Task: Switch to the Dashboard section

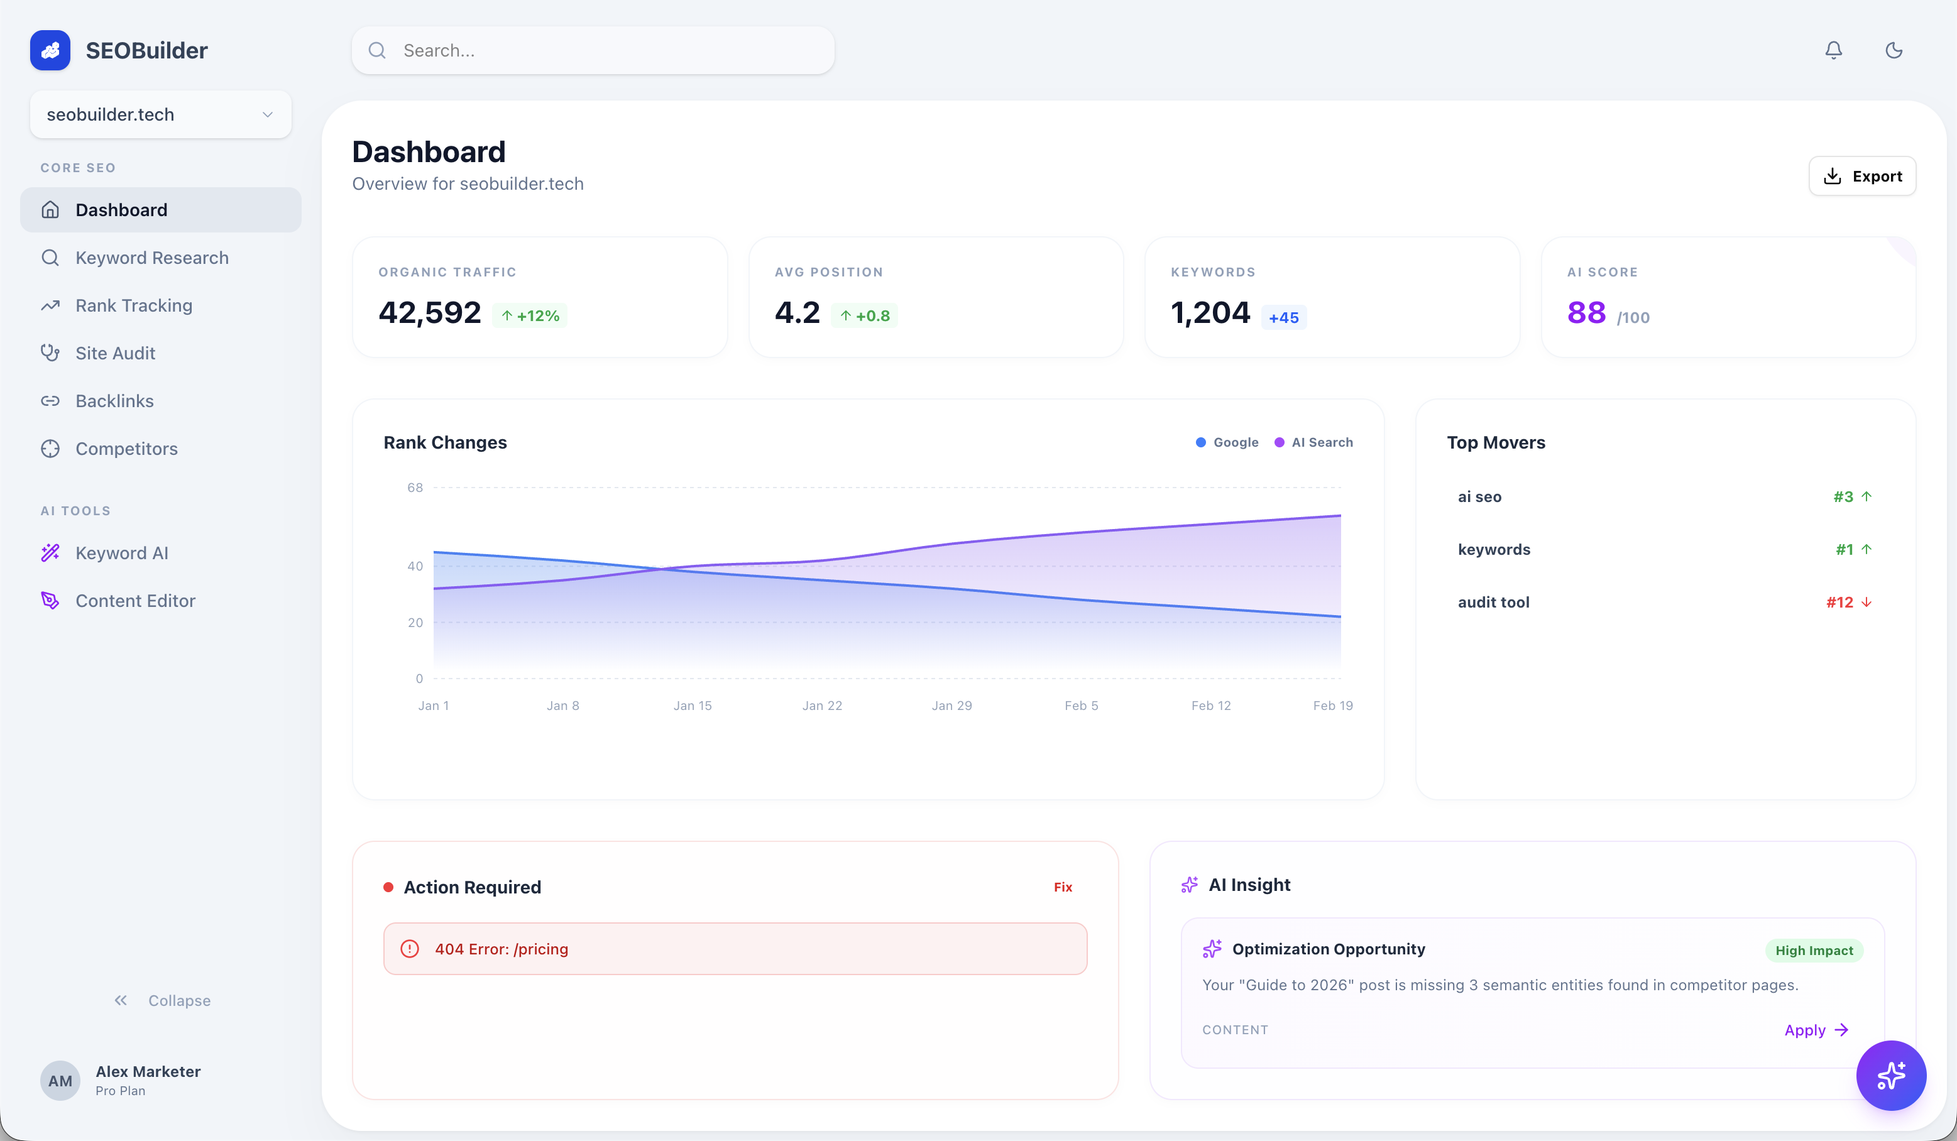Action: 121,210
